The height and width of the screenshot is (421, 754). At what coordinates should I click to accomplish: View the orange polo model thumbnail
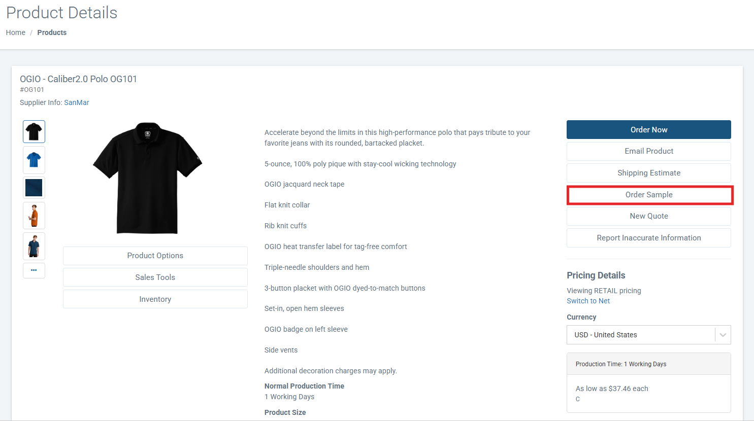[x=34, y=216]
